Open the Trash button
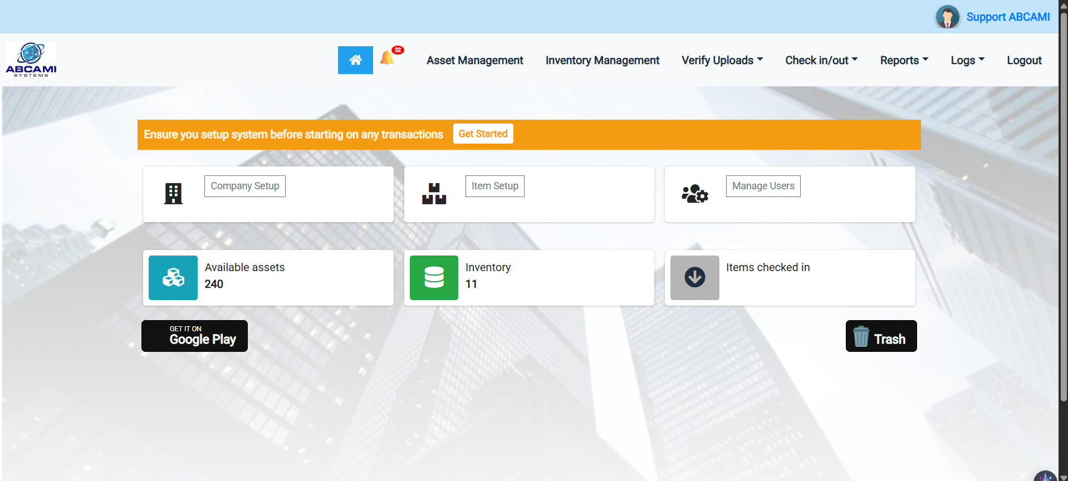The width and height of the screenshot is (1068, 481). click(x=881, y=336)
